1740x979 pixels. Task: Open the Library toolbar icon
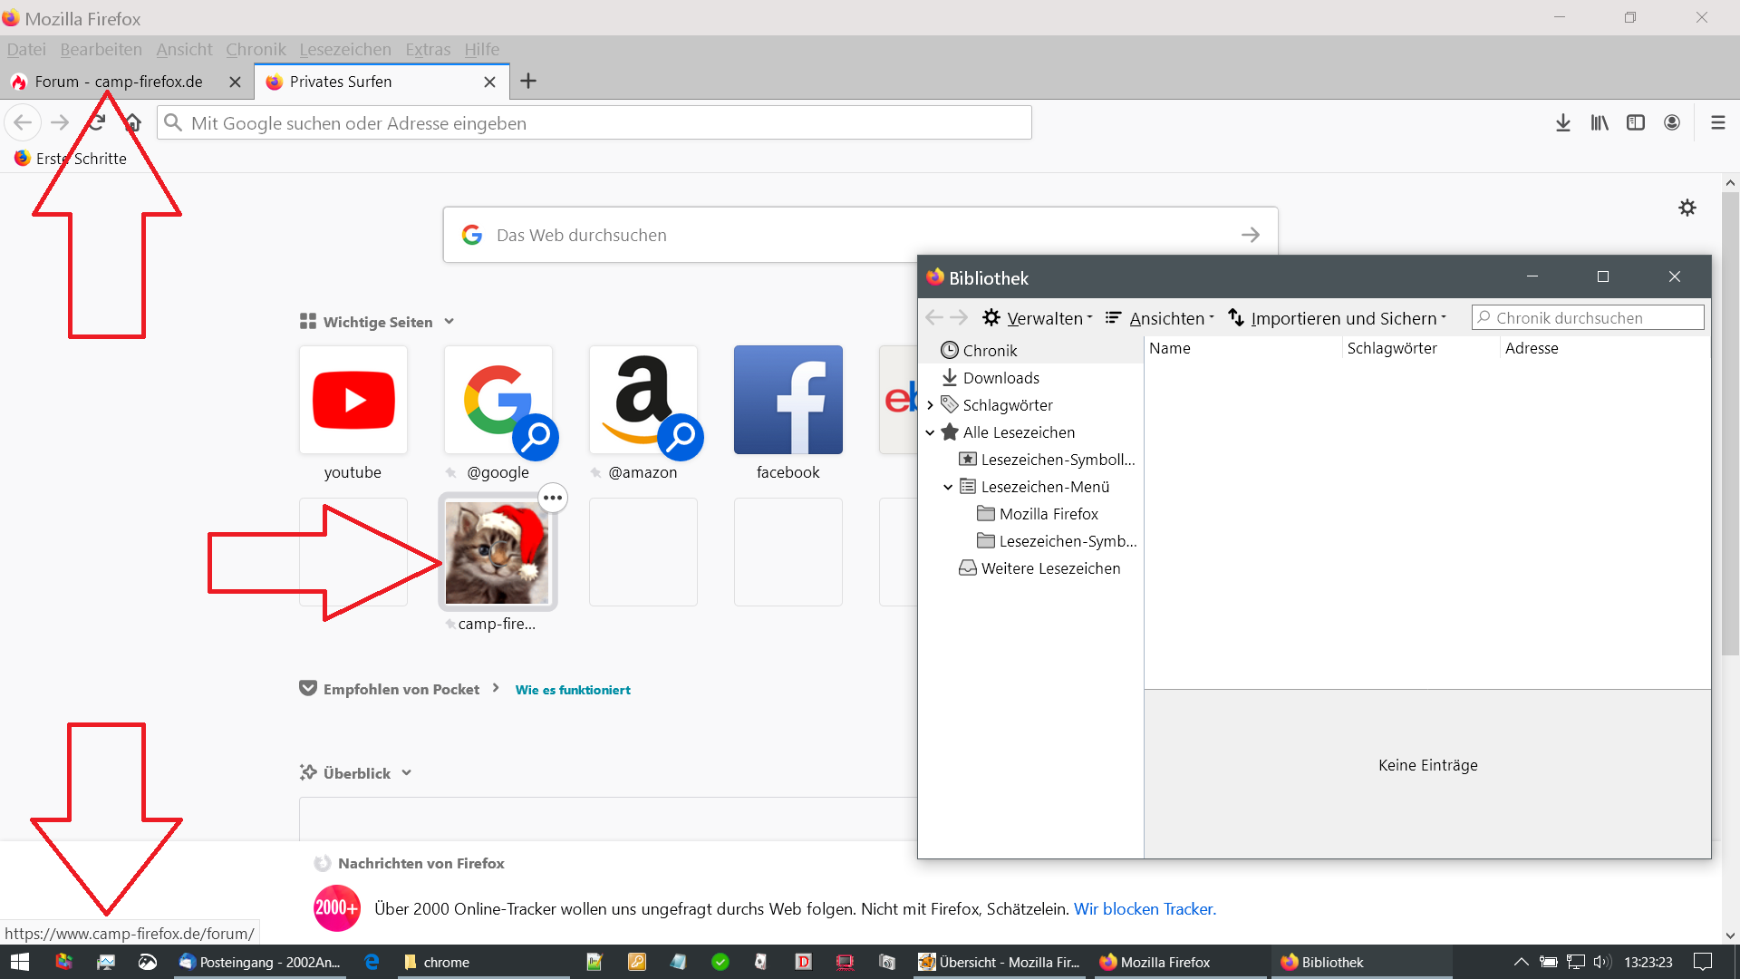(1600, 123)
